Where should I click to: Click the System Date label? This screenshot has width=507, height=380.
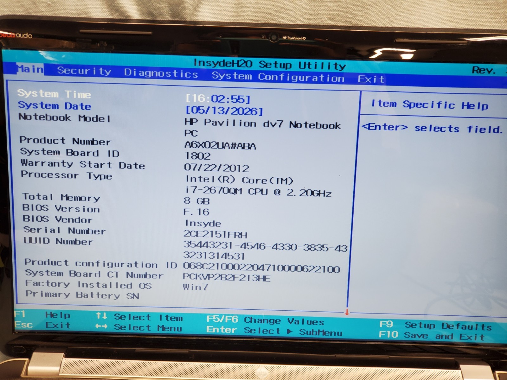55,105
